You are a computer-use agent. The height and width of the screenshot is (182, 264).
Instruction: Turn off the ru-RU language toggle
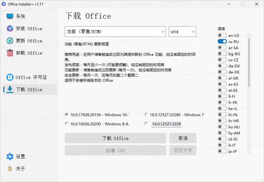pyautogui.click(x=222, y=41)
